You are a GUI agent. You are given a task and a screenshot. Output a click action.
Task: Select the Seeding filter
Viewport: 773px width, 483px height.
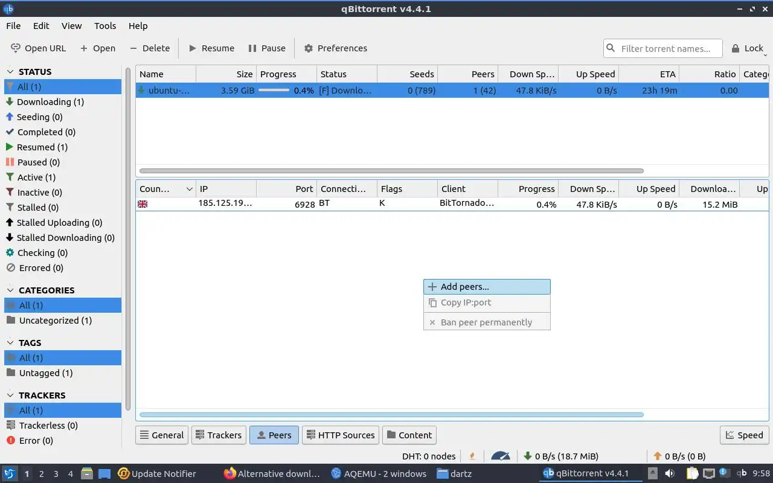coord(34,117)
